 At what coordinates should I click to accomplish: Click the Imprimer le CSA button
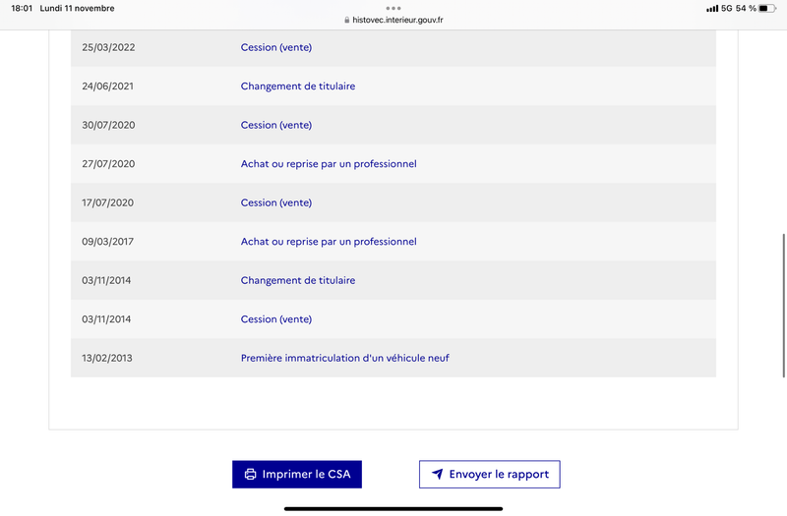(297, 475)
